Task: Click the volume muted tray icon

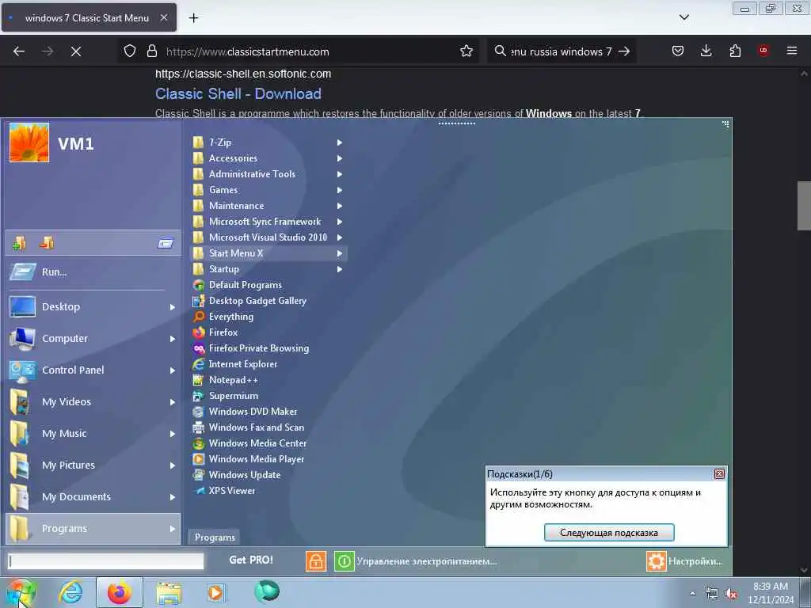Action: [731, 594]
